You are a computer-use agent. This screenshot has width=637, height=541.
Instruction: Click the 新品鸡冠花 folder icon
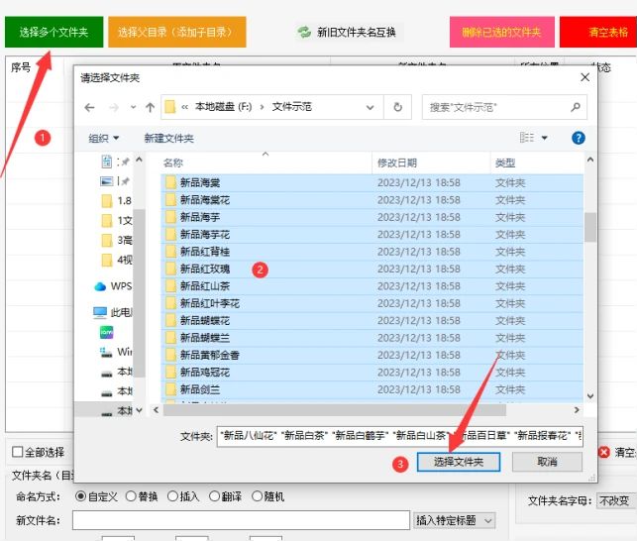click(170, 373)
